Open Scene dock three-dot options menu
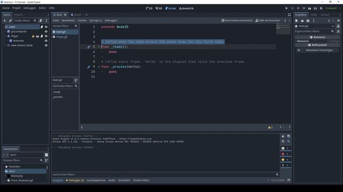The height and width of the screenshot is (192, 343). [47, 20]
